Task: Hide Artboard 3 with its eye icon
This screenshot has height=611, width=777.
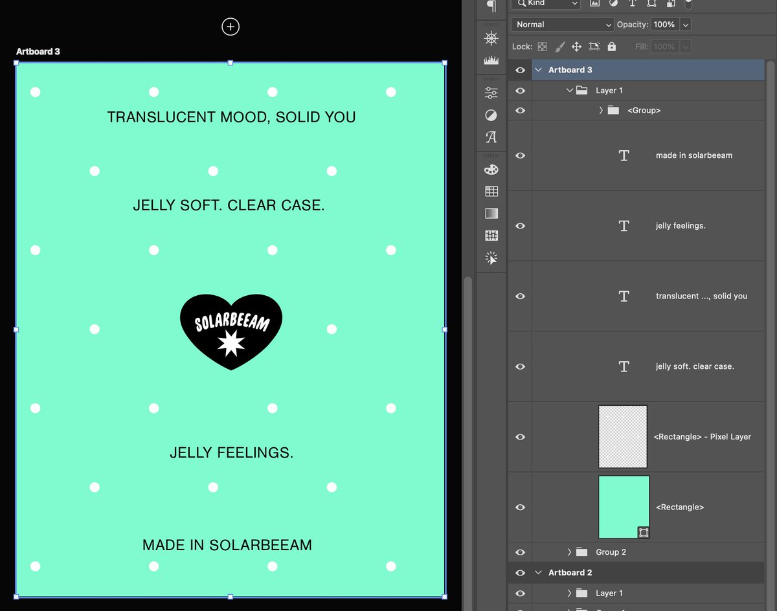Action: pyautogui.click(x=520, y=70)
